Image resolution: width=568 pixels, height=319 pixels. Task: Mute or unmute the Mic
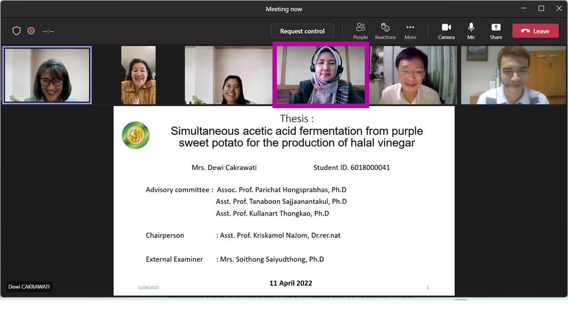tap(471, 31)
